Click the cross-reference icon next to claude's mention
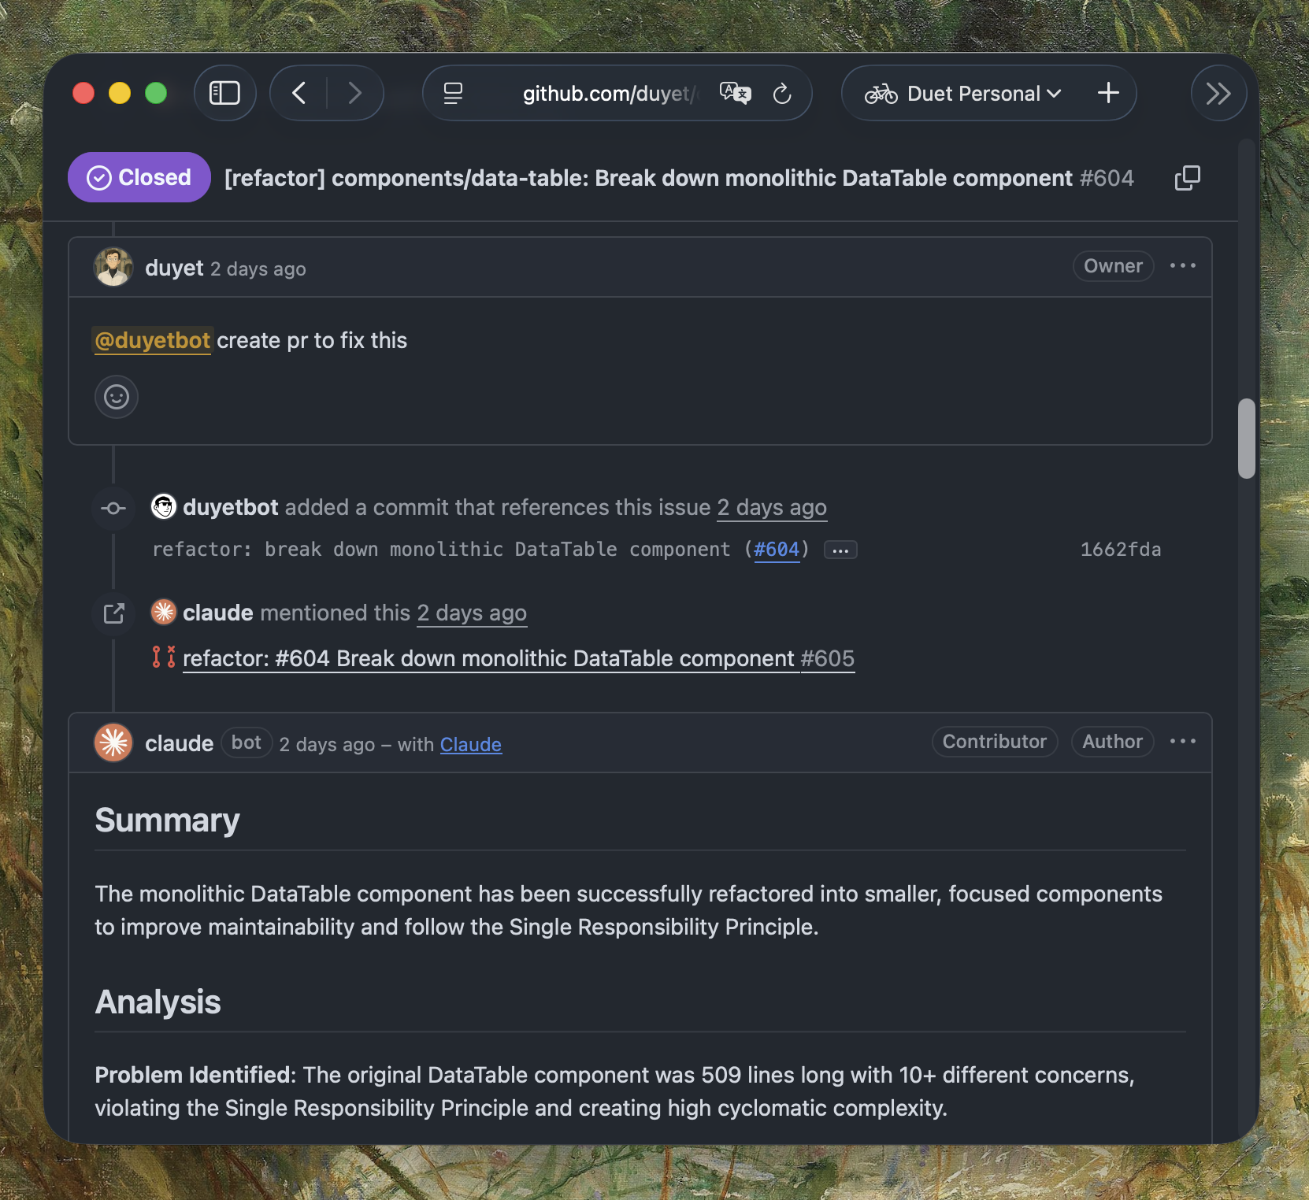 pyautogui.click(x=113, y=613)
